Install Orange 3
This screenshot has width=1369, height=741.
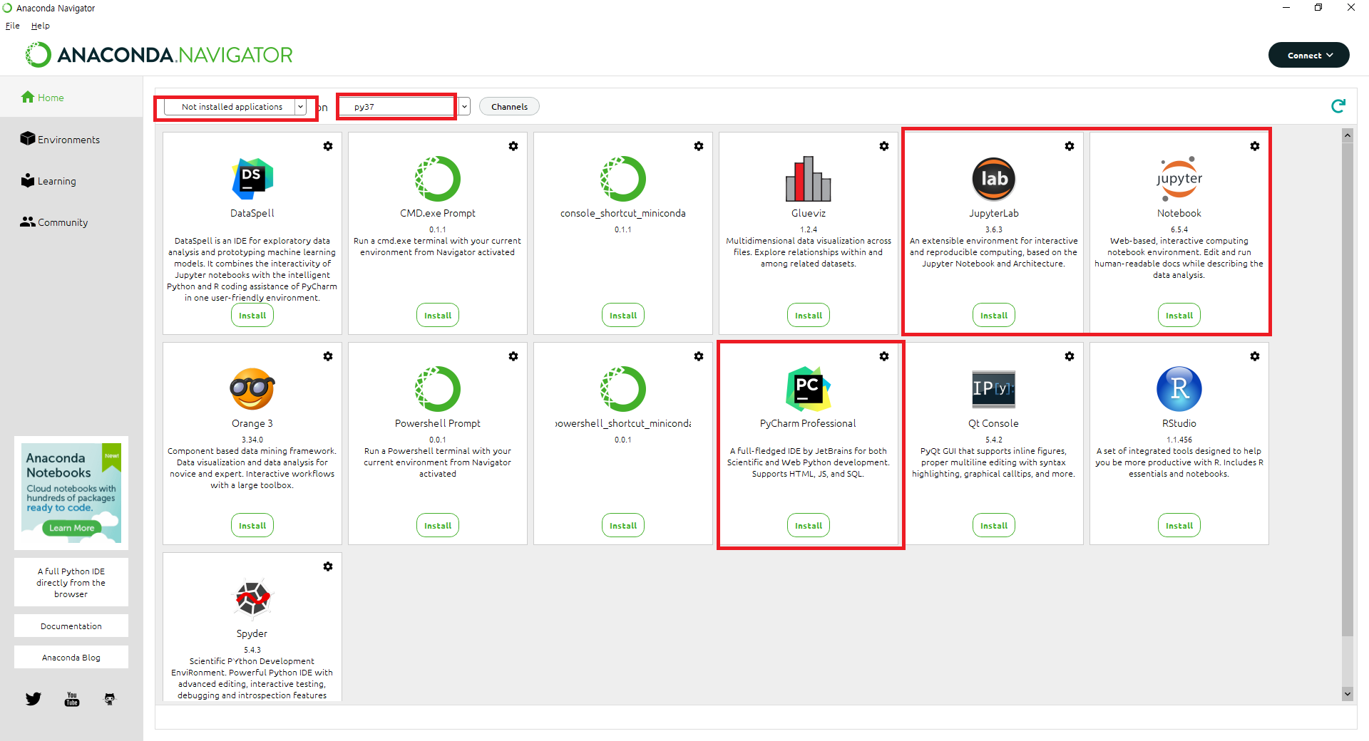(x=252, y=525)
